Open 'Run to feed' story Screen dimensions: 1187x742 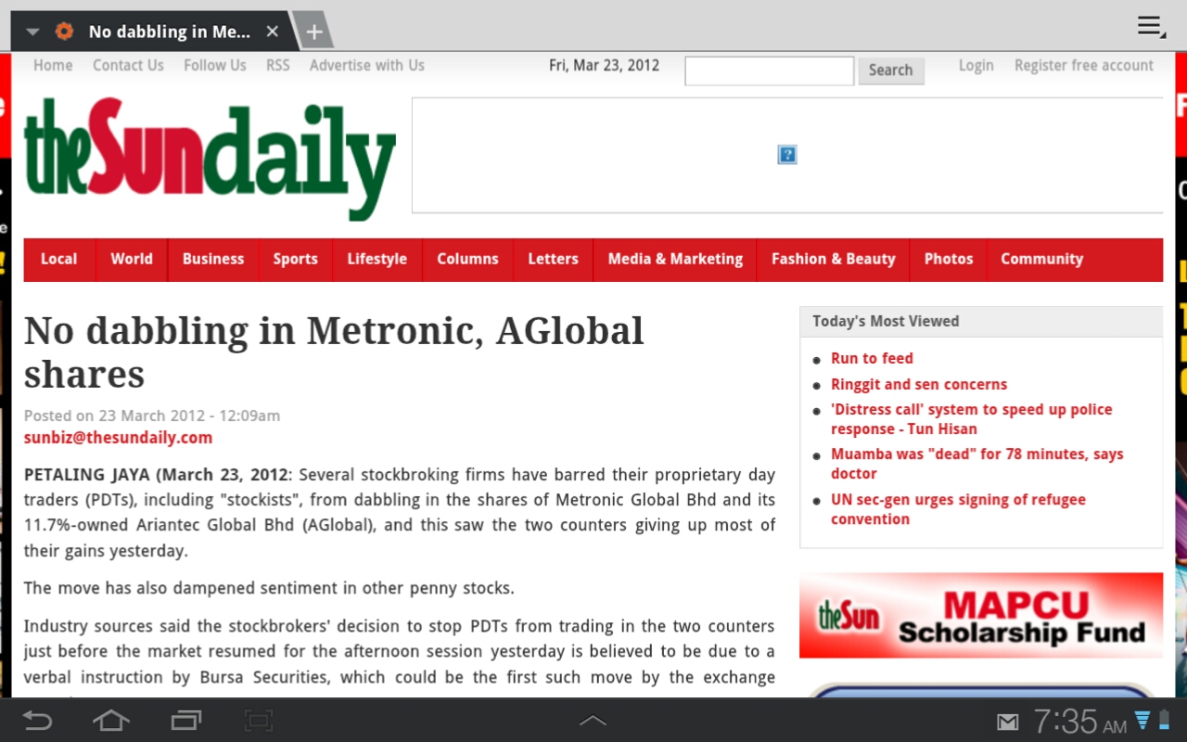coord(872,358)
